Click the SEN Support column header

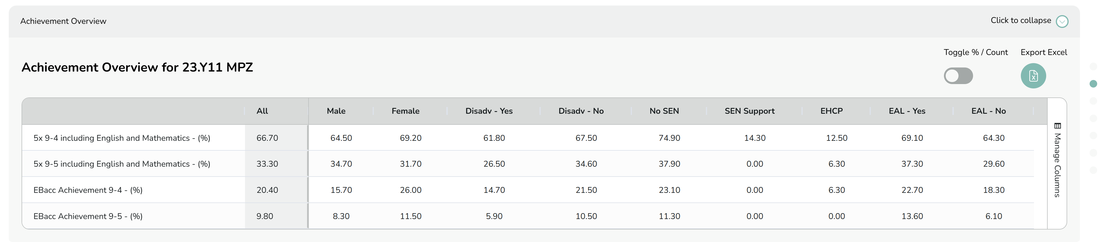(750, 111)
